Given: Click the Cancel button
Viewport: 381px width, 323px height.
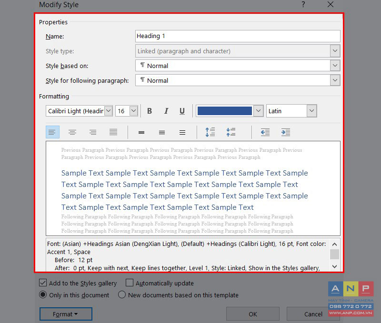Looking at the screenshot, I should coord(313,314).
